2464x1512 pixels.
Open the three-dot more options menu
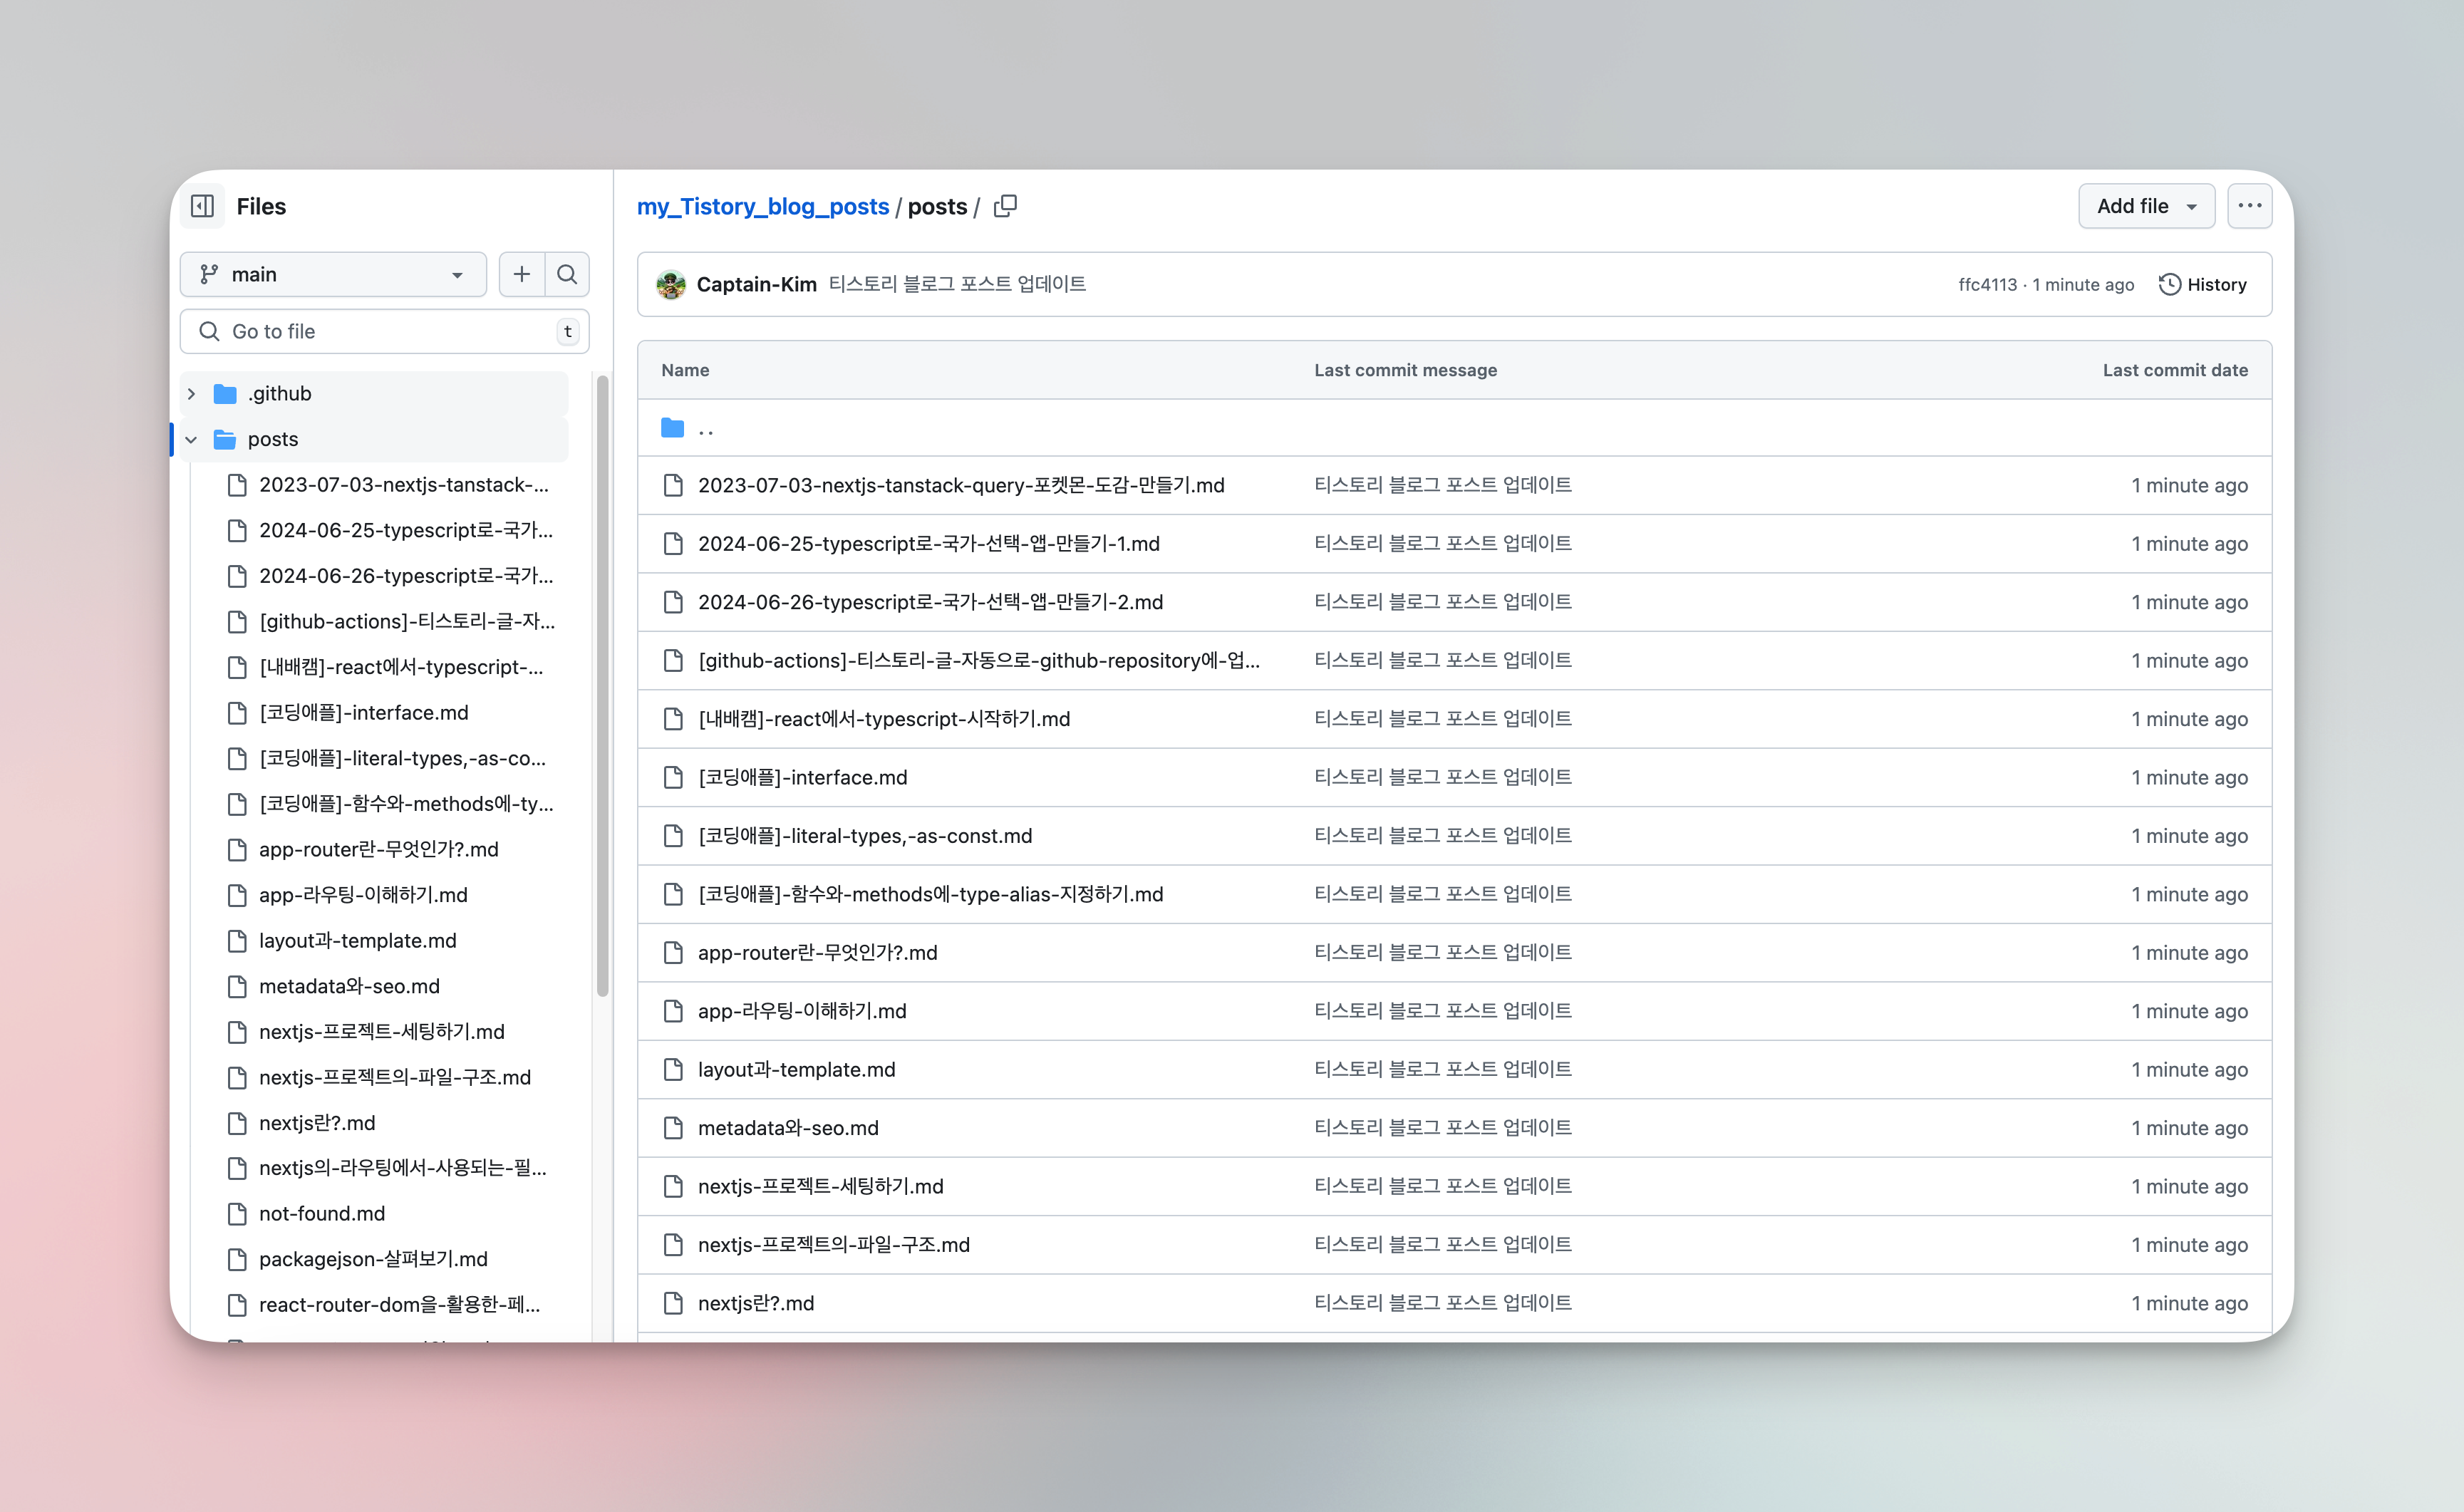point(2249,206)
